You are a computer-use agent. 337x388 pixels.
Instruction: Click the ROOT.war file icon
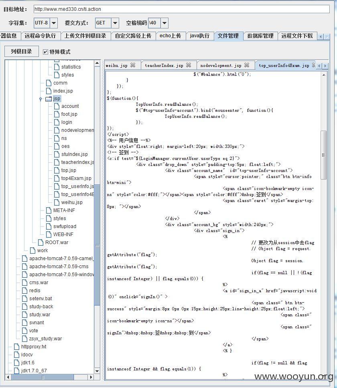(x=41, y=242)
